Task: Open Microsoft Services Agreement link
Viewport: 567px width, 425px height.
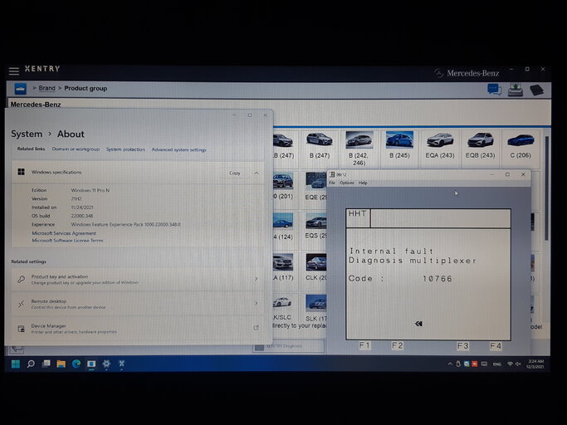Action: coord(64,233)
